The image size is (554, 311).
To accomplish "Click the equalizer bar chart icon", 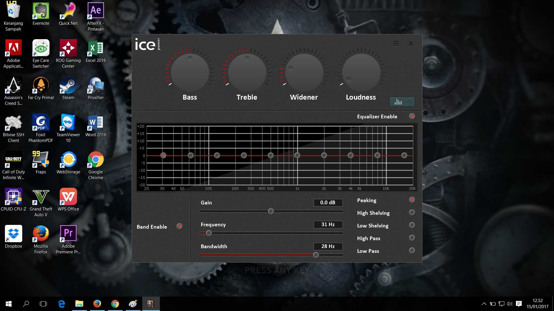I will (x=398, y=102).
